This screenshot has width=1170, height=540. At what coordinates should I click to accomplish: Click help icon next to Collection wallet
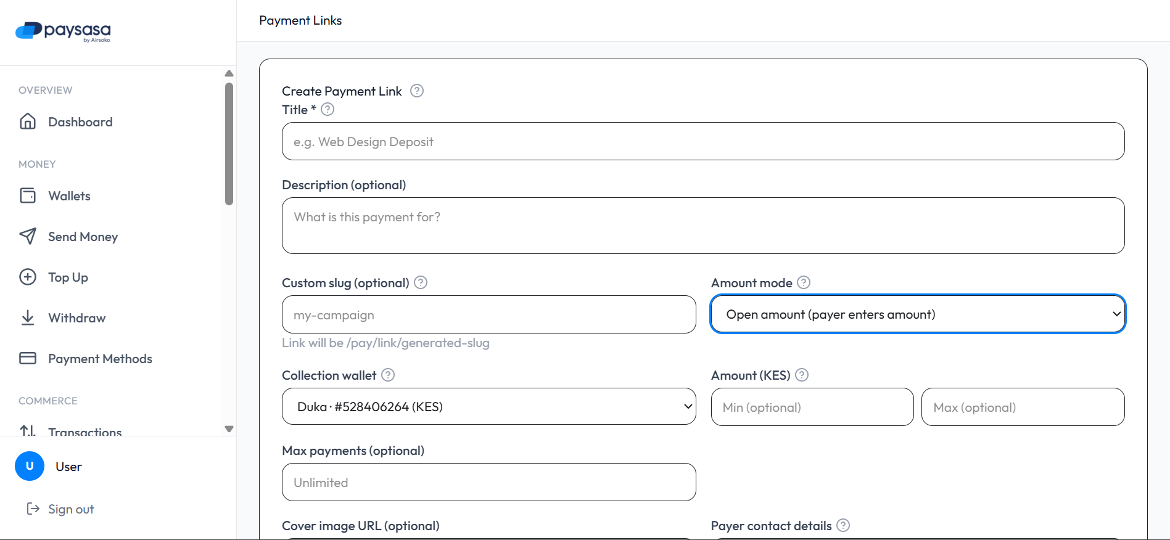click(x=388, y=375)
